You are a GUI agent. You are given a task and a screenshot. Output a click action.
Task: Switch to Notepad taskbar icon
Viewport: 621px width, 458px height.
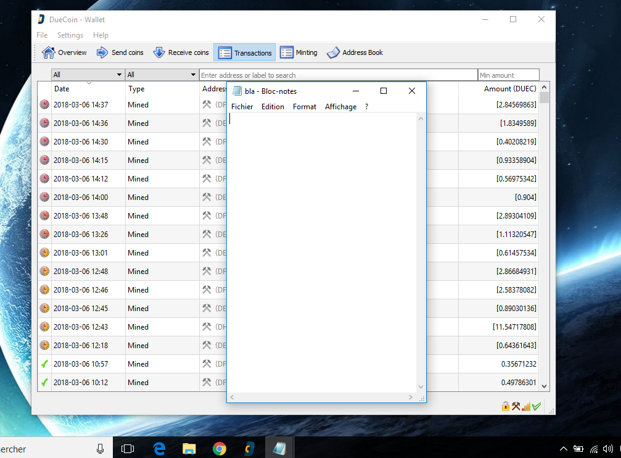[279, 449]
